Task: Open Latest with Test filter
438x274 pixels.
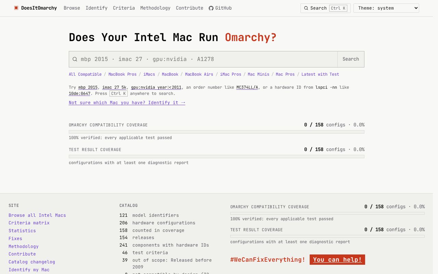Action: (320, 74)
